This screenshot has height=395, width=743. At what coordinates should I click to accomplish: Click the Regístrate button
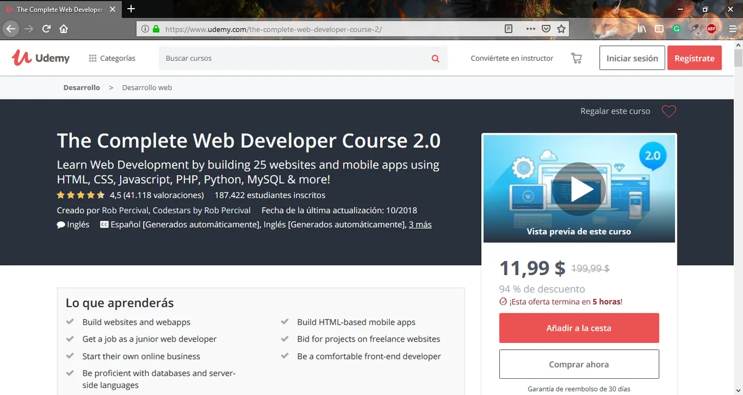point(694,58)
